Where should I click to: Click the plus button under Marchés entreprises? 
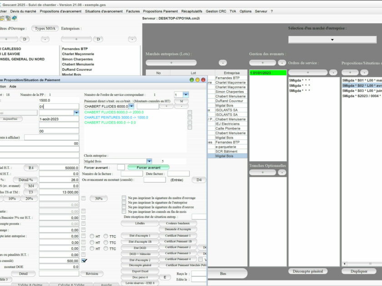(171, 63)
